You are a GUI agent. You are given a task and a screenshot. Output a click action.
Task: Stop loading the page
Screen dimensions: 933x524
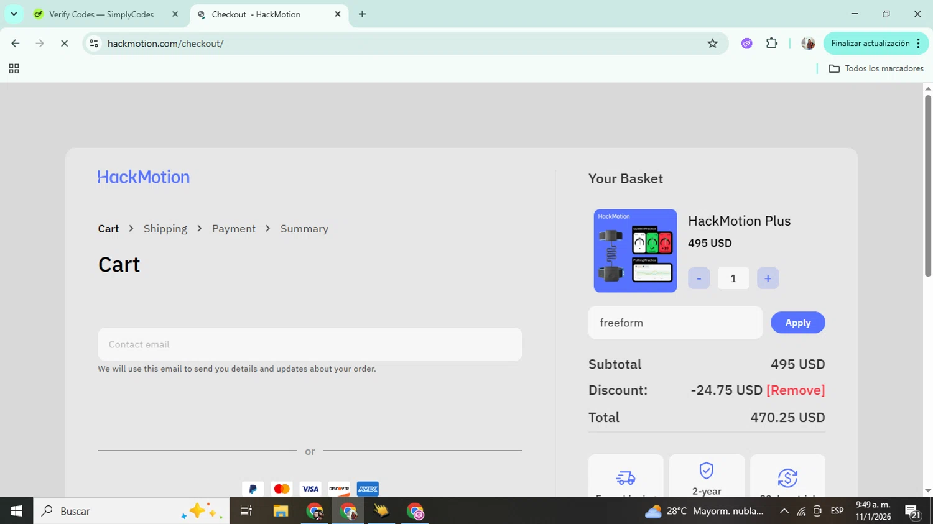[x=64, y=44]
